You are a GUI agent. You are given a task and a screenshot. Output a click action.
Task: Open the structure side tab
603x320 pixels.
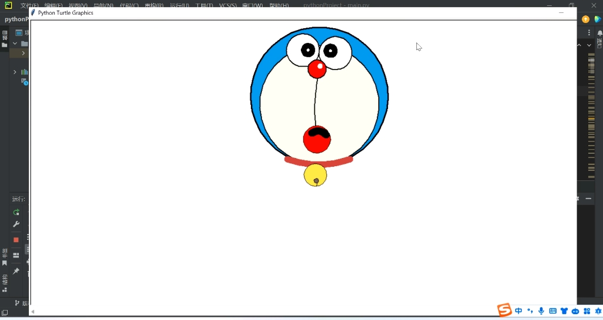tap(5, 283)
